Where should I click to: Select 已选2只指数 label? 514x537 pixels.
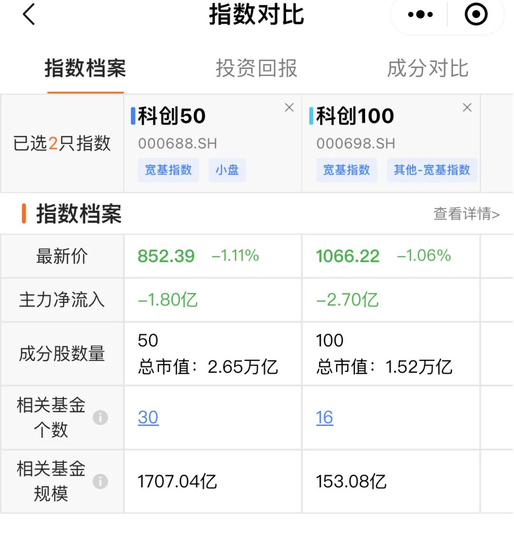pos(62,143)
